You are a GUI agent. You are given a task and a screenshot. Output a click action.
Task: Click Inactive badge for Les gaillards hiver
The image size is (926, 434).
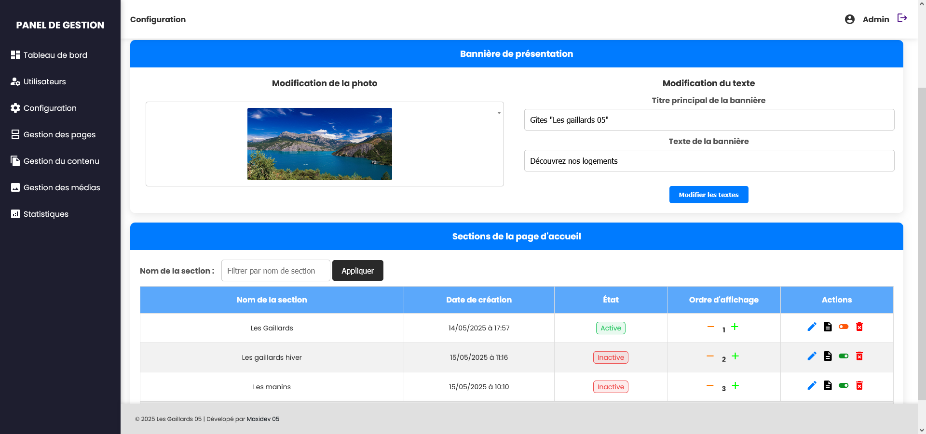coord(611,357)
